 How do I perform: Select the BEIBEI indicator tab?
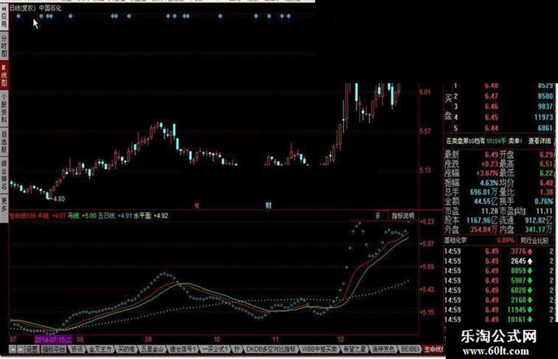click(410, 350)
